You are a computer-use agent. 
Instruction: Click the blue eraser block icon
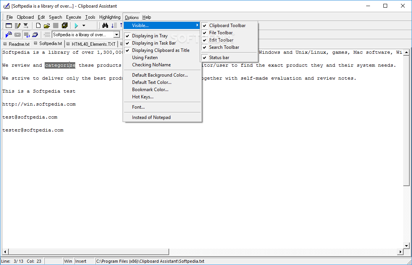(35, 35)
